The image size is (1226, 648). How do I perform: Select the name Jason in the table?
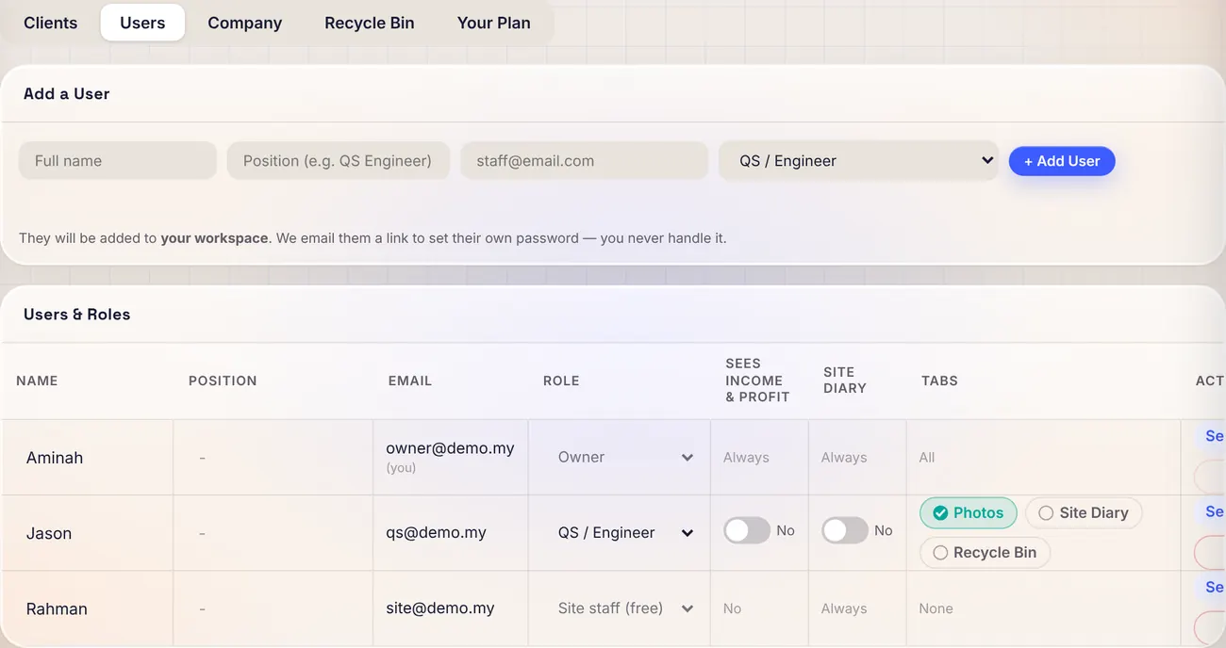(x=49, y=533)
